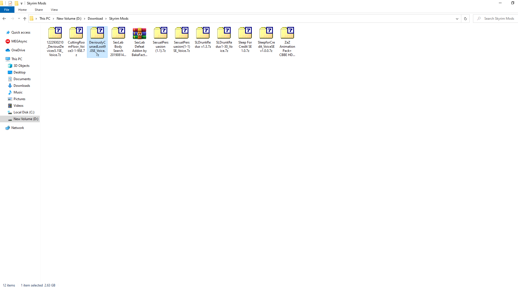Select SexualPersuasion(1-1)SE_Voice.7z archive icon
The height and width of the screenshot is (287, 518).
pos(182,33)
